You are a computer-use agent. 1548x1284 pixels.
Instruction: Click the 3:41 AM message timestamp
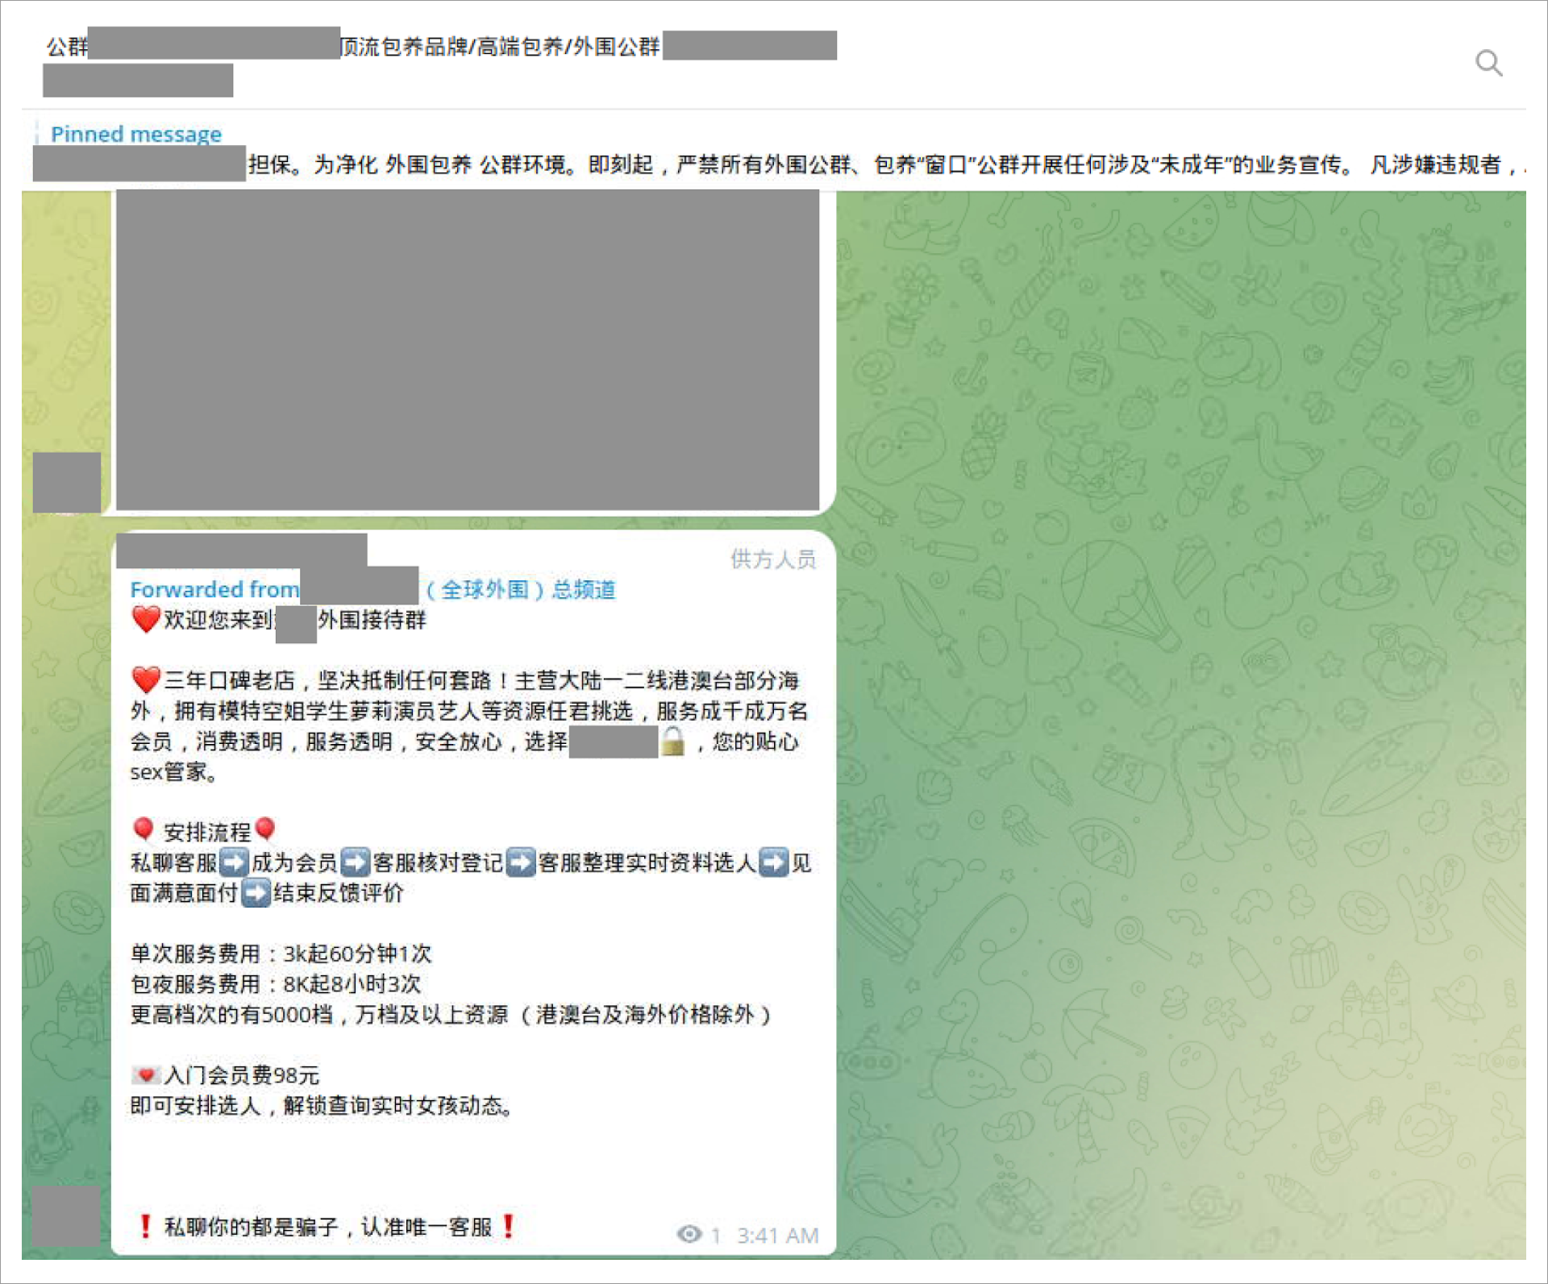point(777,1235)
